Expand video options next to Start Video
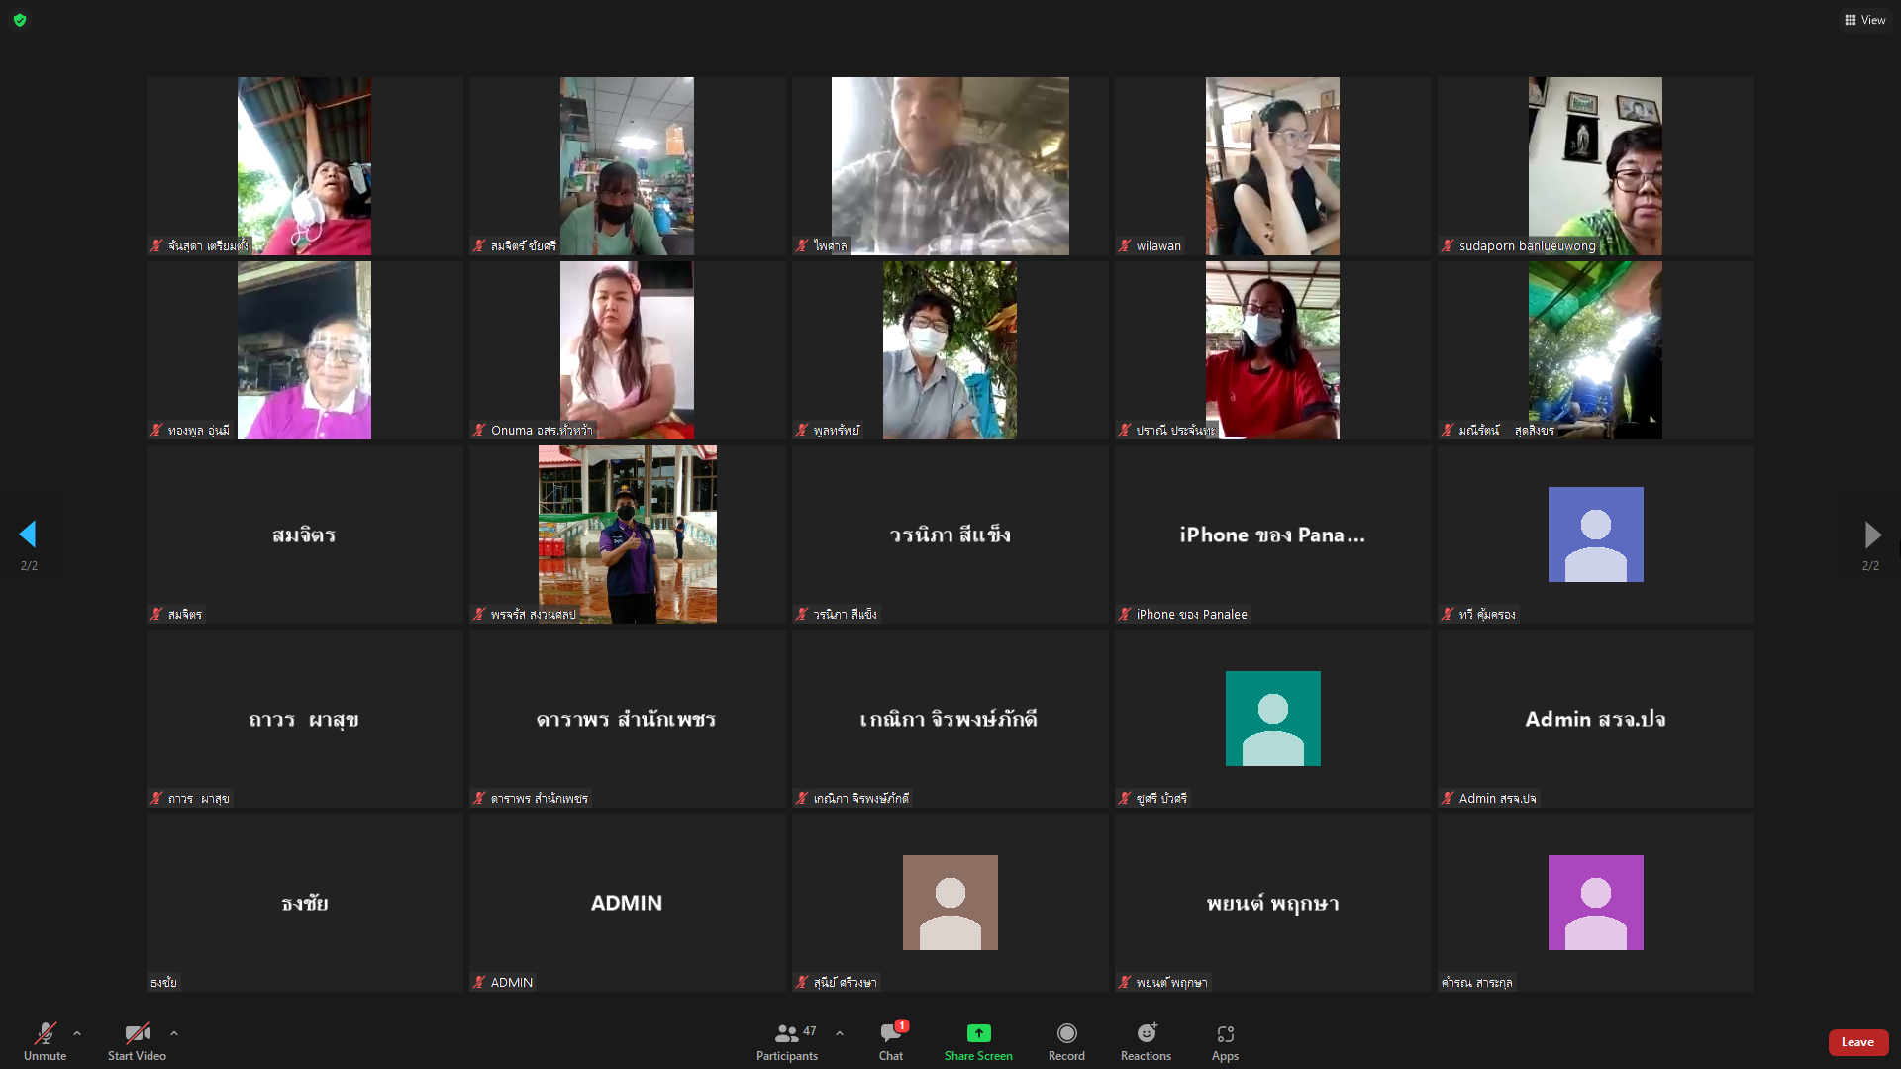This screenshot has width=1901, height=1069. (174, 1033)
